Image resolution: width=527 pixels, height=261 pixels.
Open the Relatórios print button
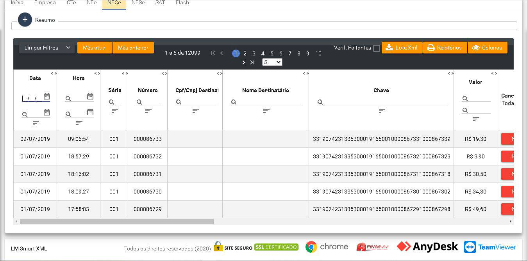(x=445, y=48)
